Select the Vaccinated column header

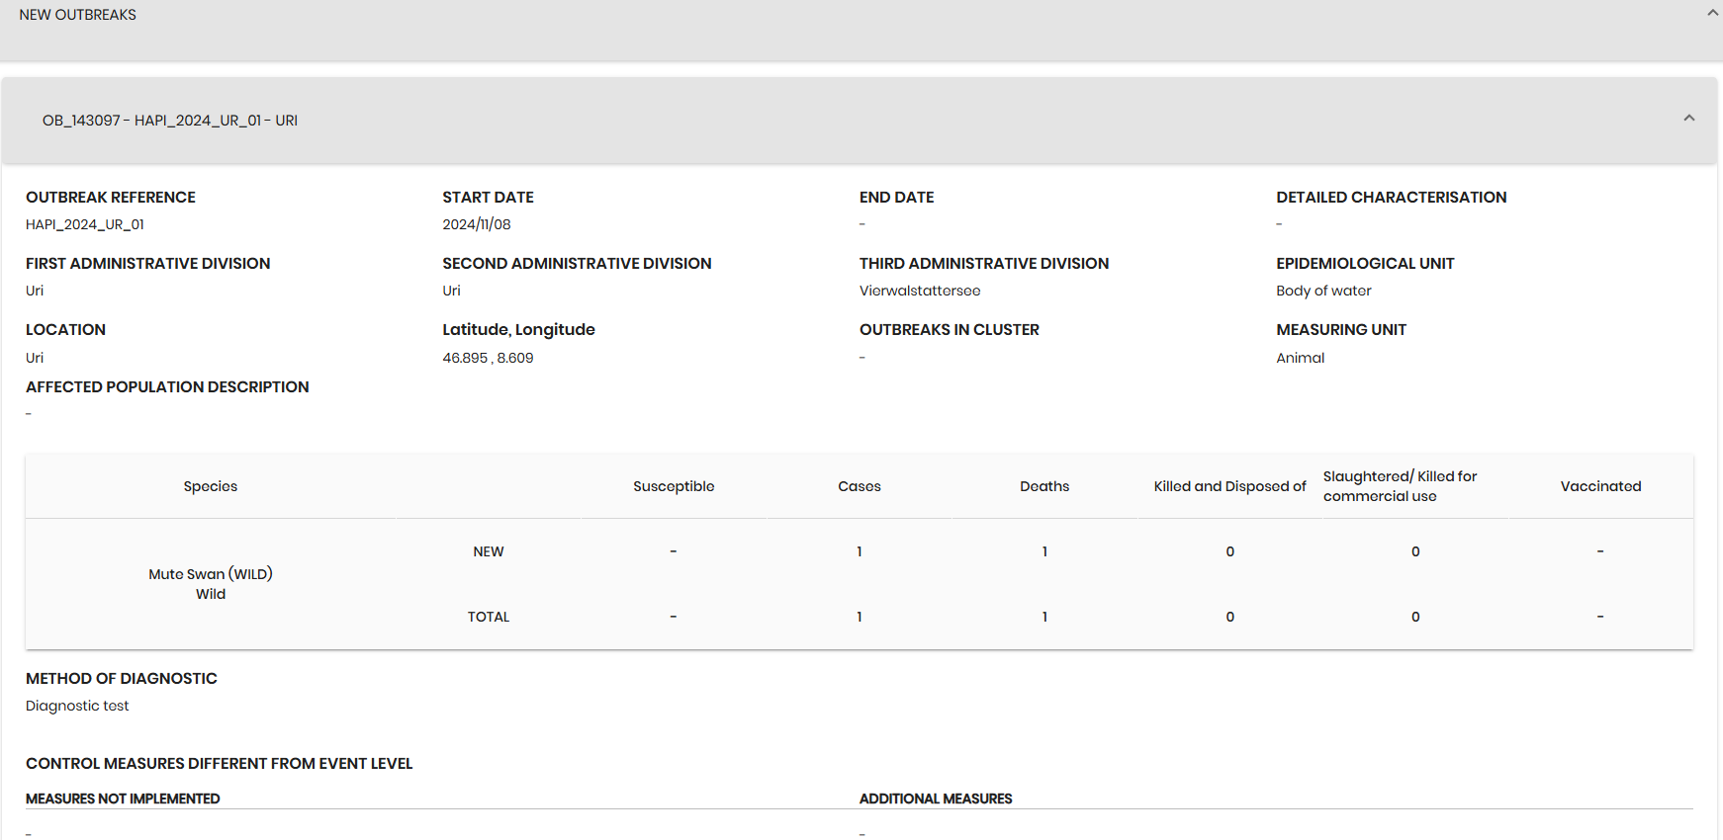(1599, 486)
